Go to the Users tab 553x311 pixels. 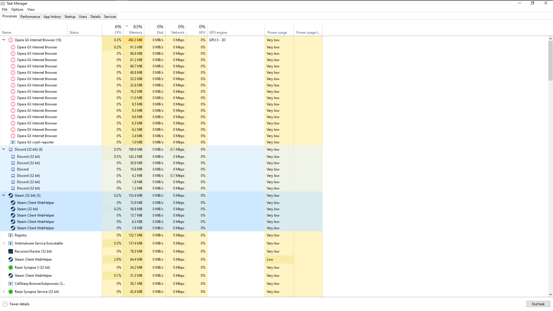pos(83,17)
